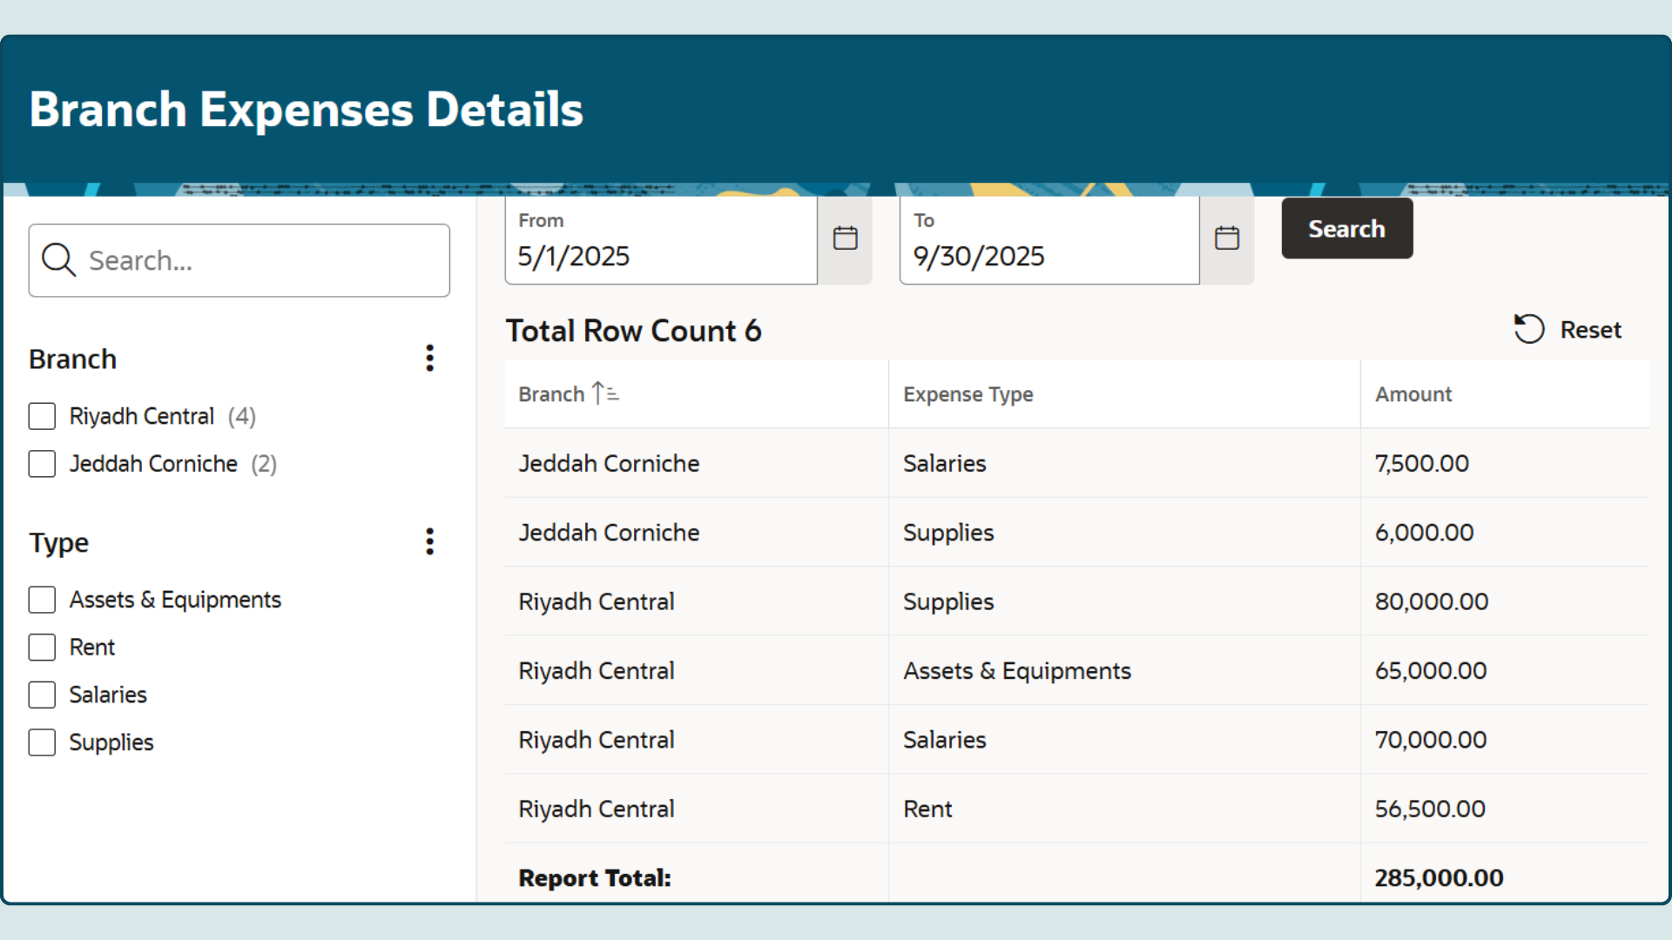Open Type facet three-dot actions menu

pyautogui.click(x=429, y=542)
